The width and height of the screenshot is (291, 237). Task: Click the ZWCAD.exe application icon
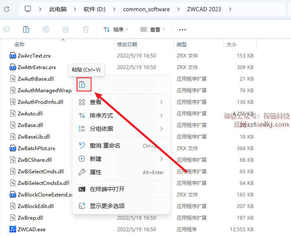click(x=12, y=230)
